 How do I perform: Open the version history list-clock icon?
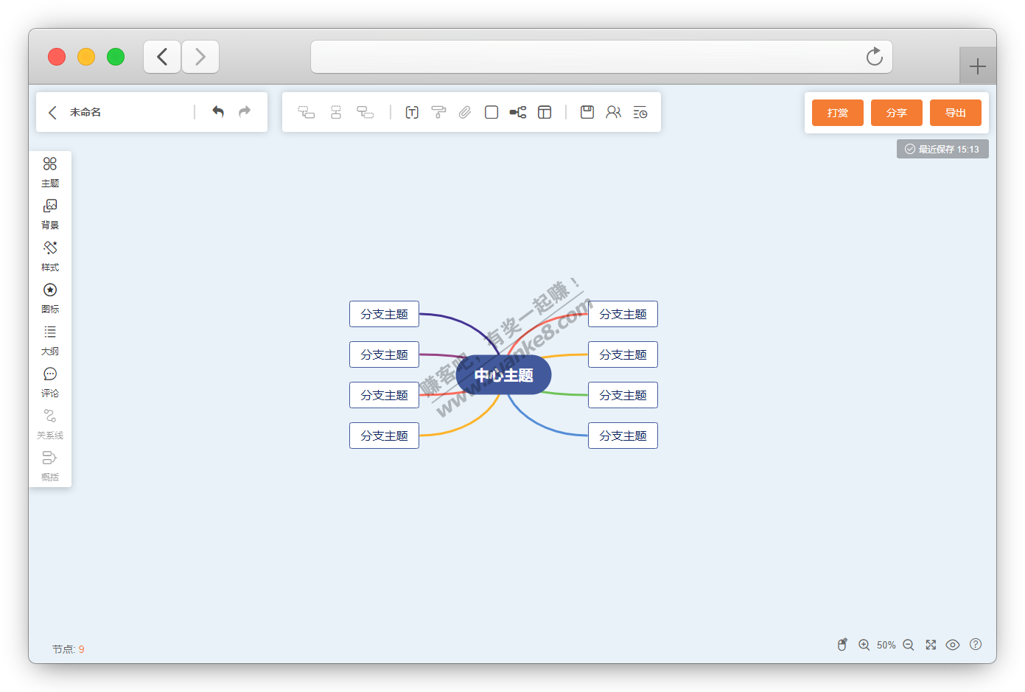click(640, 112)
